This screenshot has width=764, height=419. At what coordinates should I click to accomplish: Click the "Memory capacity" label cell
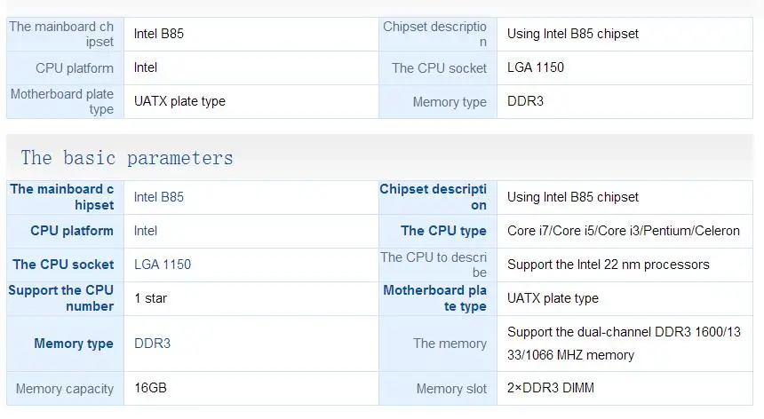pyautogui.click(x=65, y=389)
